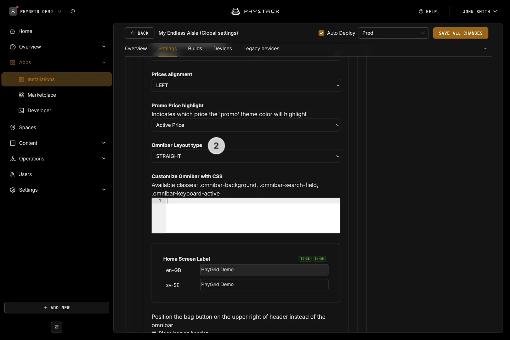Expand the Overview sidebar section chevron
The width and height of the screenshot is (510, 340).
coord(104,47)
